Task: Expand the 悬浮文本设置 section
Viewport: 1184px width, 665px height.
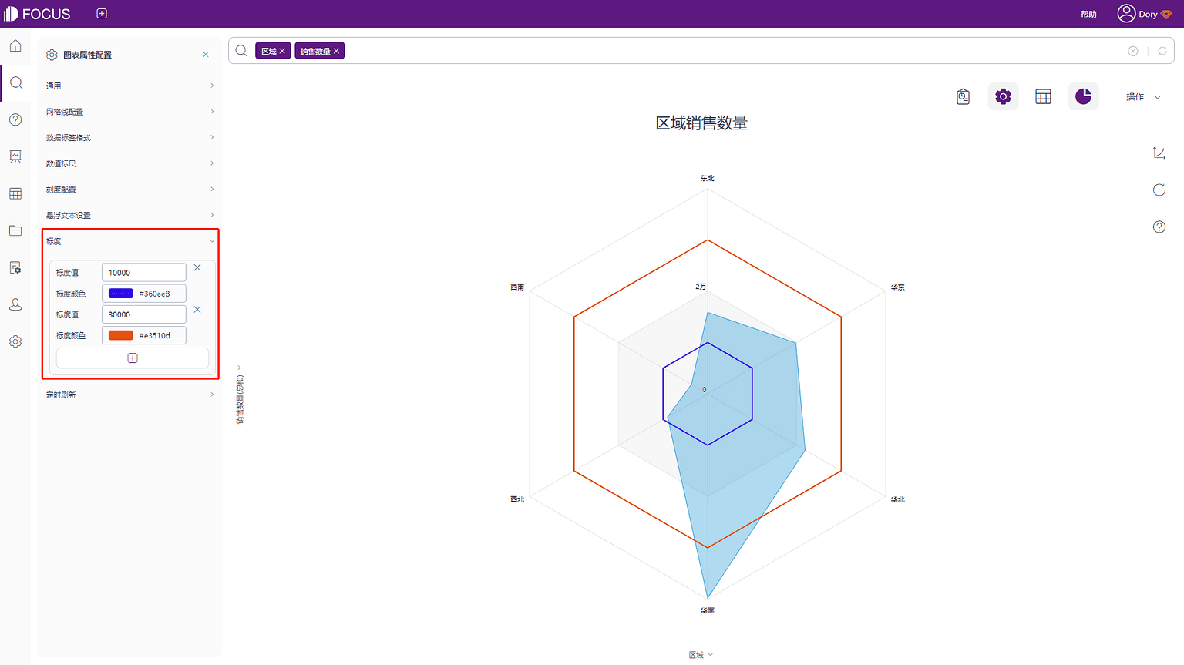Action: 129,215
